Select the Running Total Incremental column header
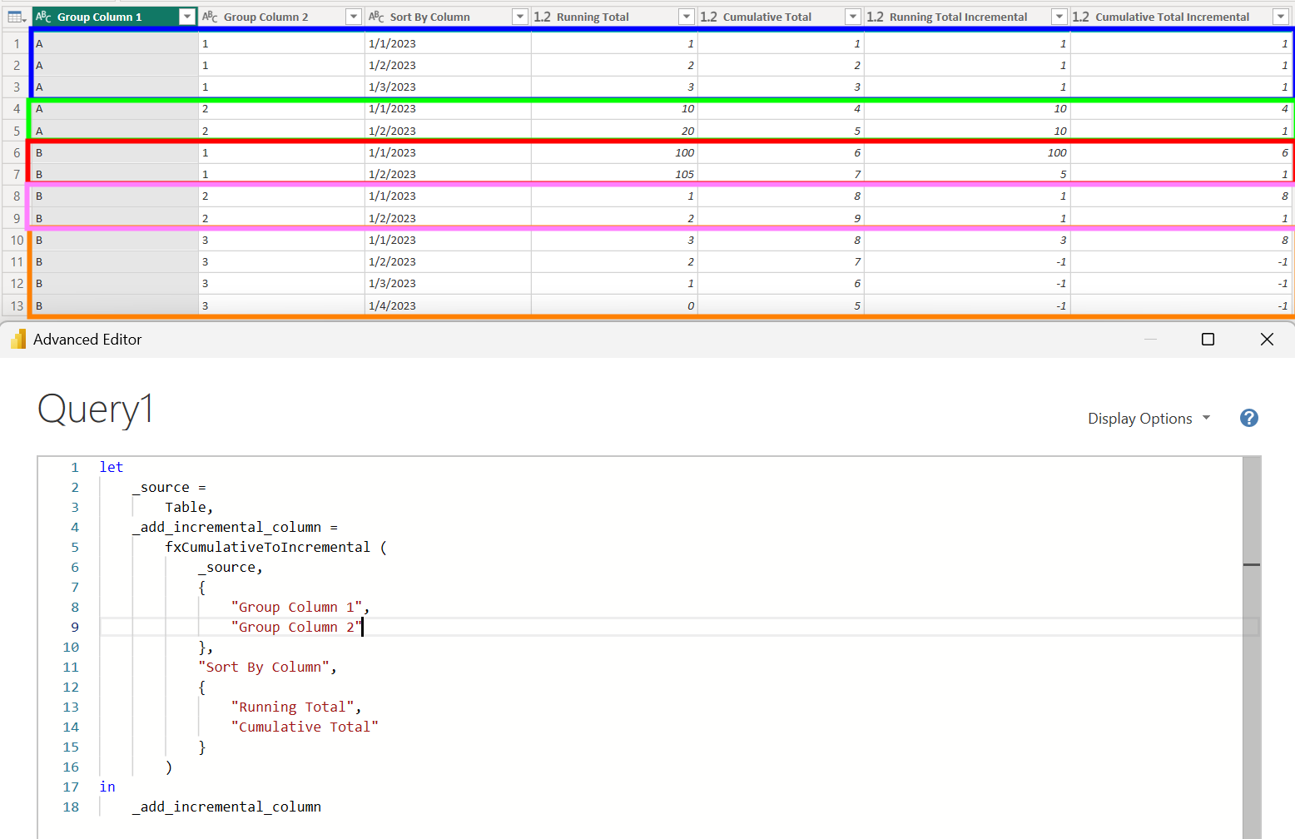Screen dimensions: 1295x839 point(958,17)
